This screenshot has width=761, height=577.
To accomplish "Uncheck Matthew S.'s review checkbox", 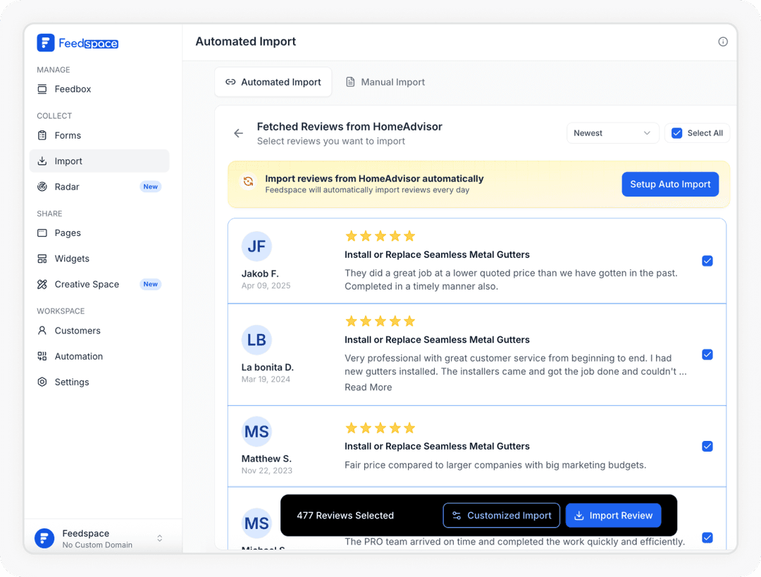I will coord(707,447).
